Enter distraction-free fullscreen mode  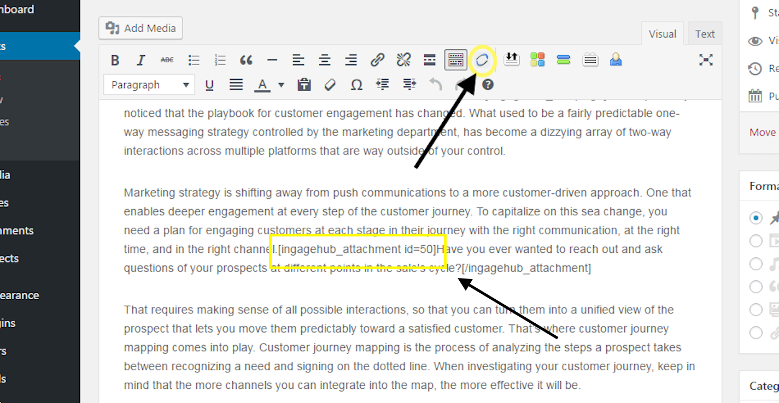(706, 60)
